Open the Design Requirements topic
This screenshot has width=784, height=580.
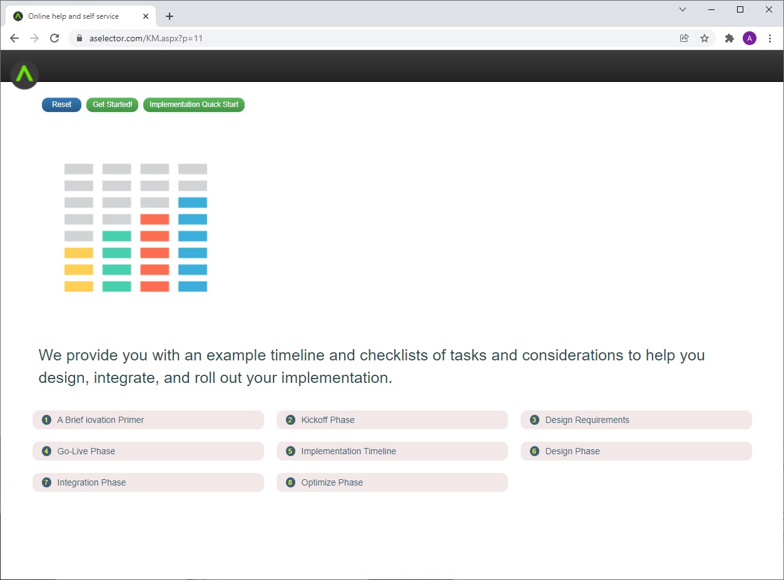[x=636, y=420]
